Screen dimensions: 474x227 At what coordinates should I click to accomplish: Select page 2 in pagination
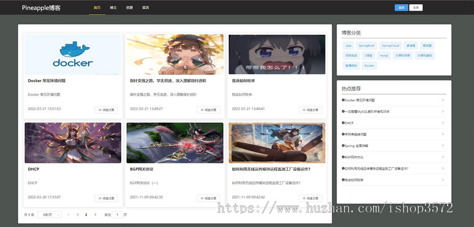click(86, 214)
